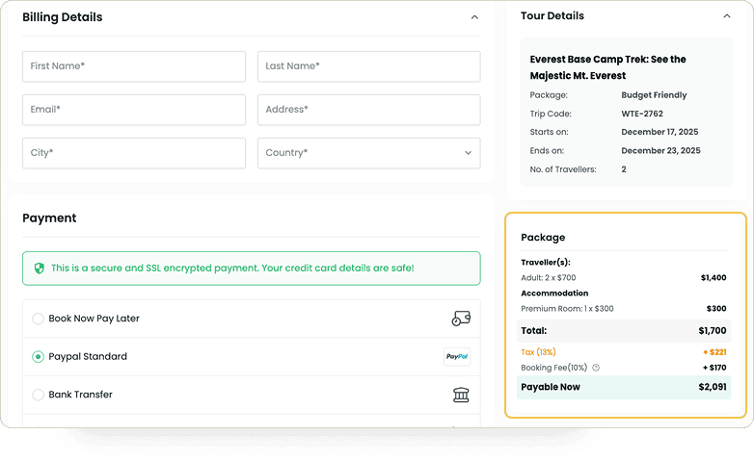
Task: Open the Country dropdown
Action: tap(368, 153)
